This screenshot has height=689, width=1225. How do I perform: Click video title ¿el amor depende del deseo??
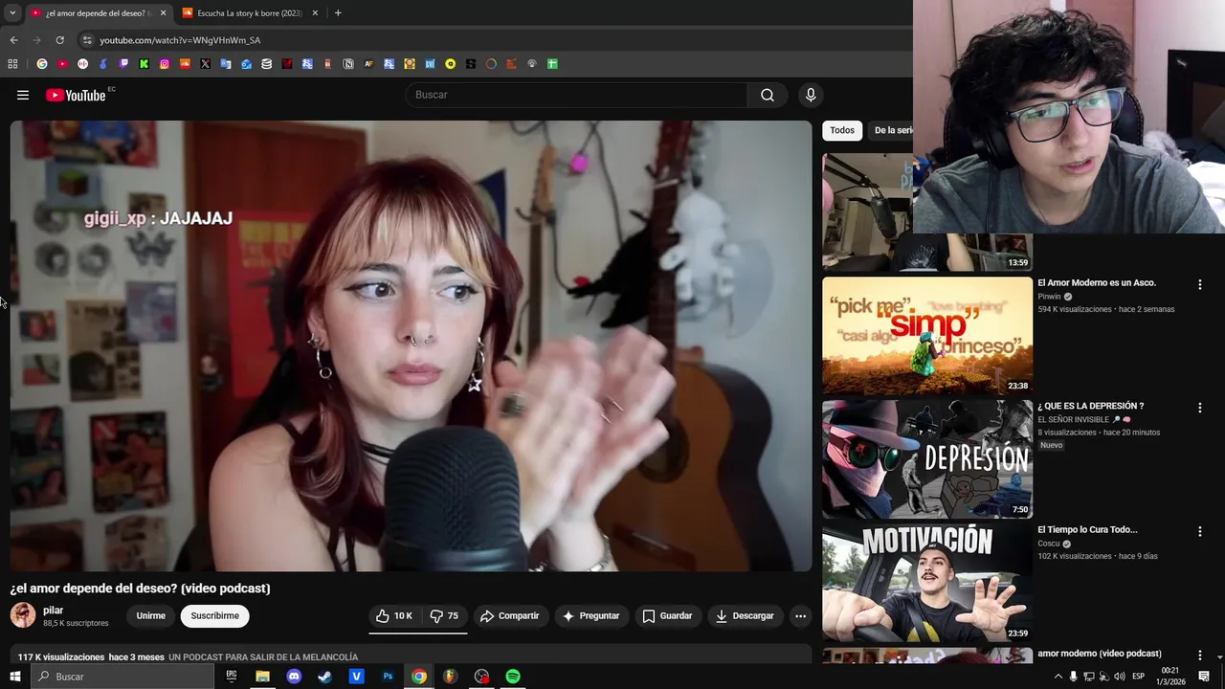(x=141, y=588)
